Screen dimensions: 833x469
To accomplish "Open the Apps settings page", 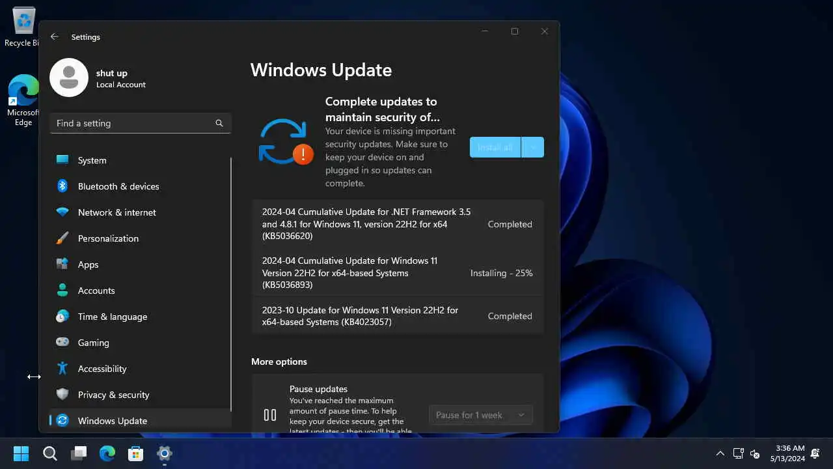I will coord(140,264).
